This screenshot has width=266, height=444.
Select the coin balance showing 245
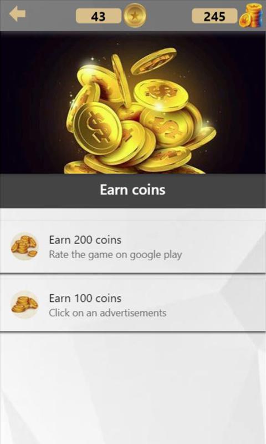point(214,16)
